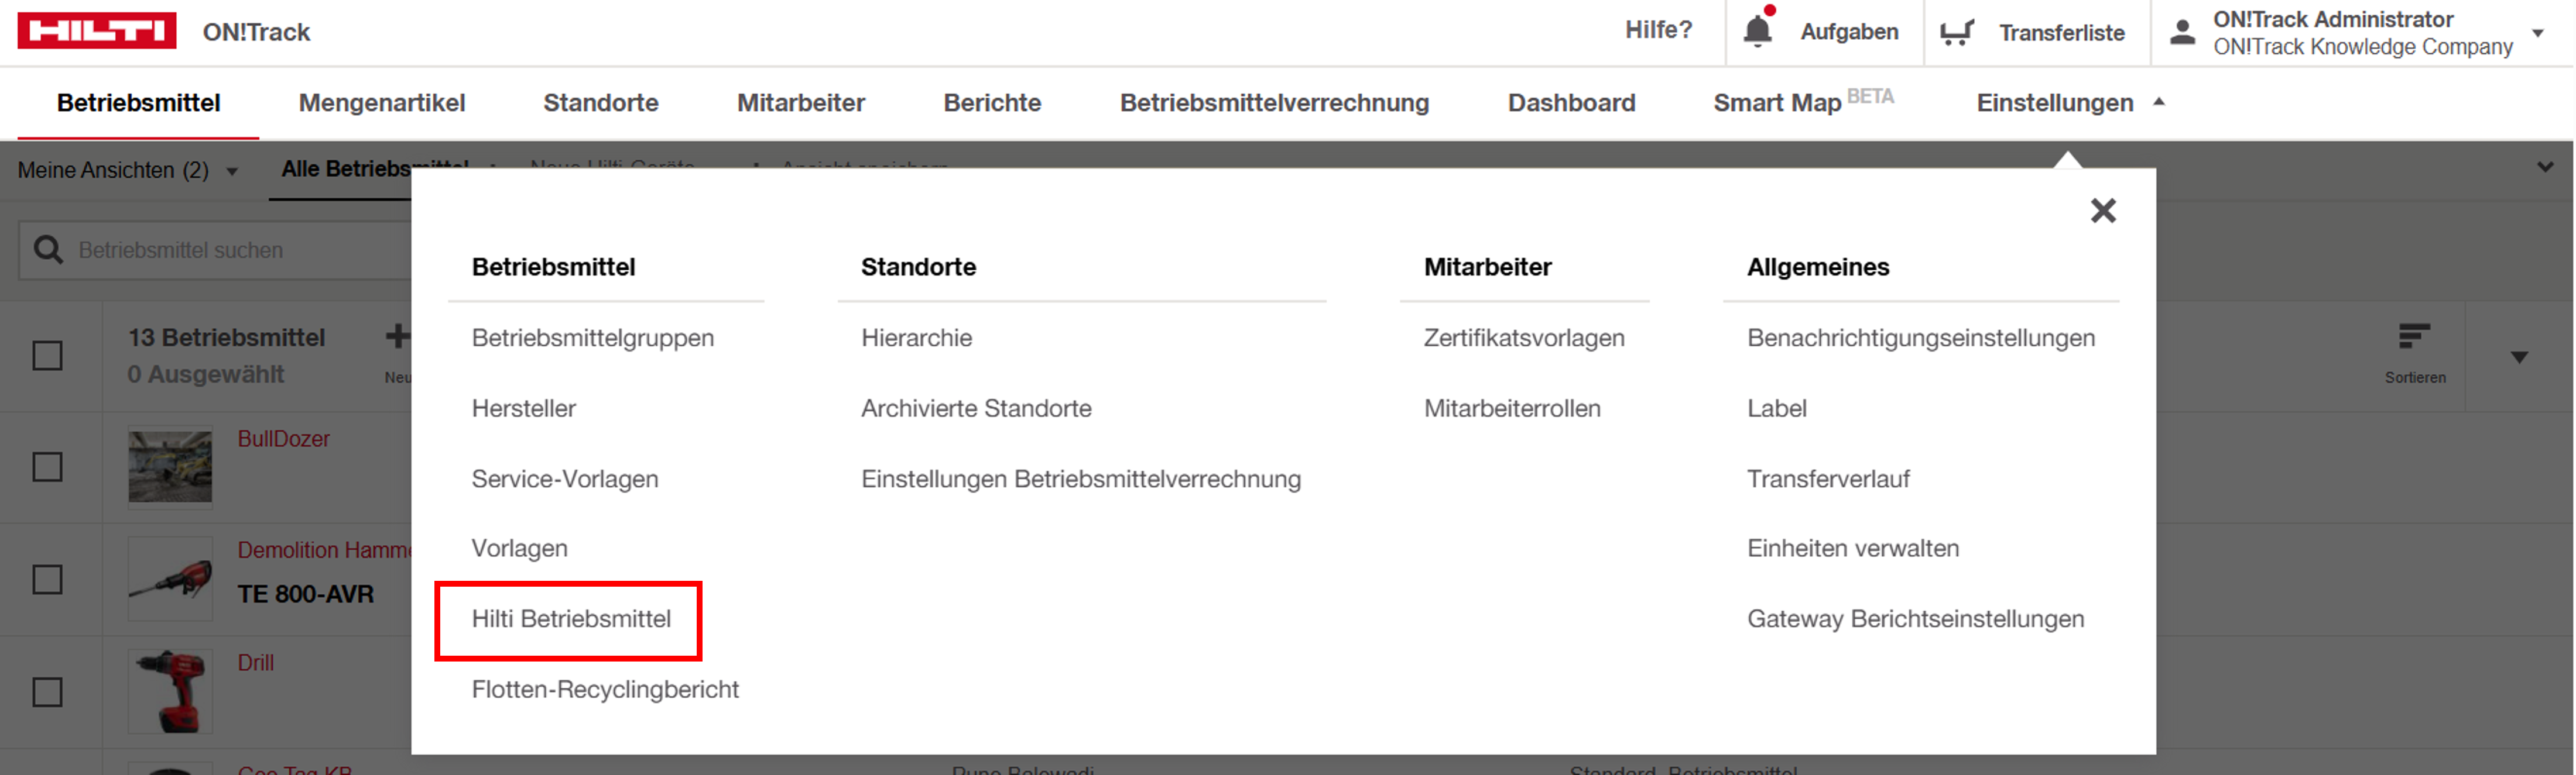
Task: Select Hilti Betriebsmittel menu entry
Action: (x=571, y=619)
